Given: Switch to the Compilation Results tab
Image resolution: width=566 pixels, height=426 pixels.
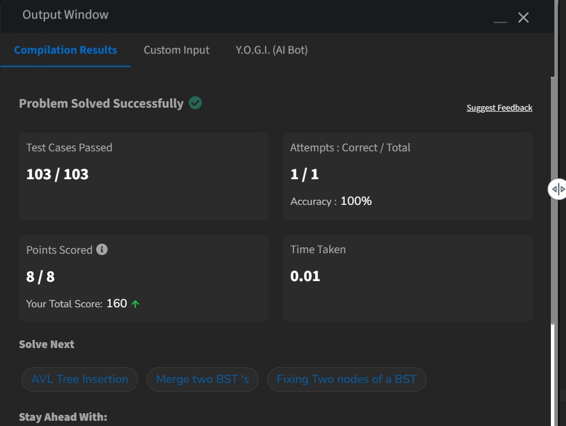Looking at the screenshot, I should (65, 50).
